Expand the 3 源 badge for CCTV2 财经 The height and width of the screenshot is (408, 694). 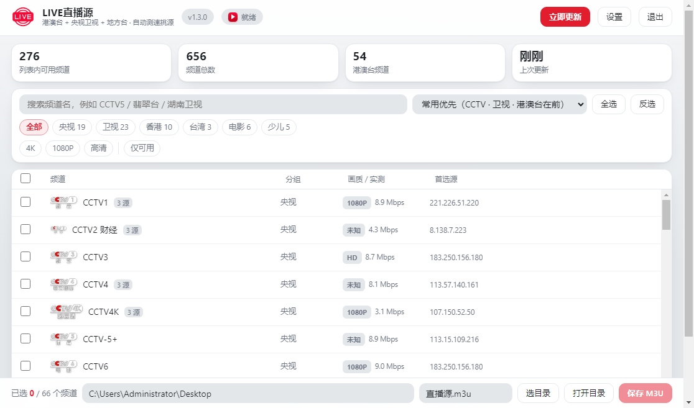click(132, 230)
